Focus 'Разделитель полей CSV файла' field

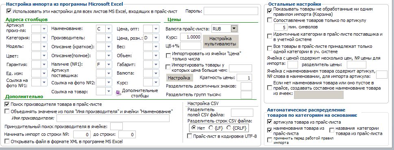[242, 113]
